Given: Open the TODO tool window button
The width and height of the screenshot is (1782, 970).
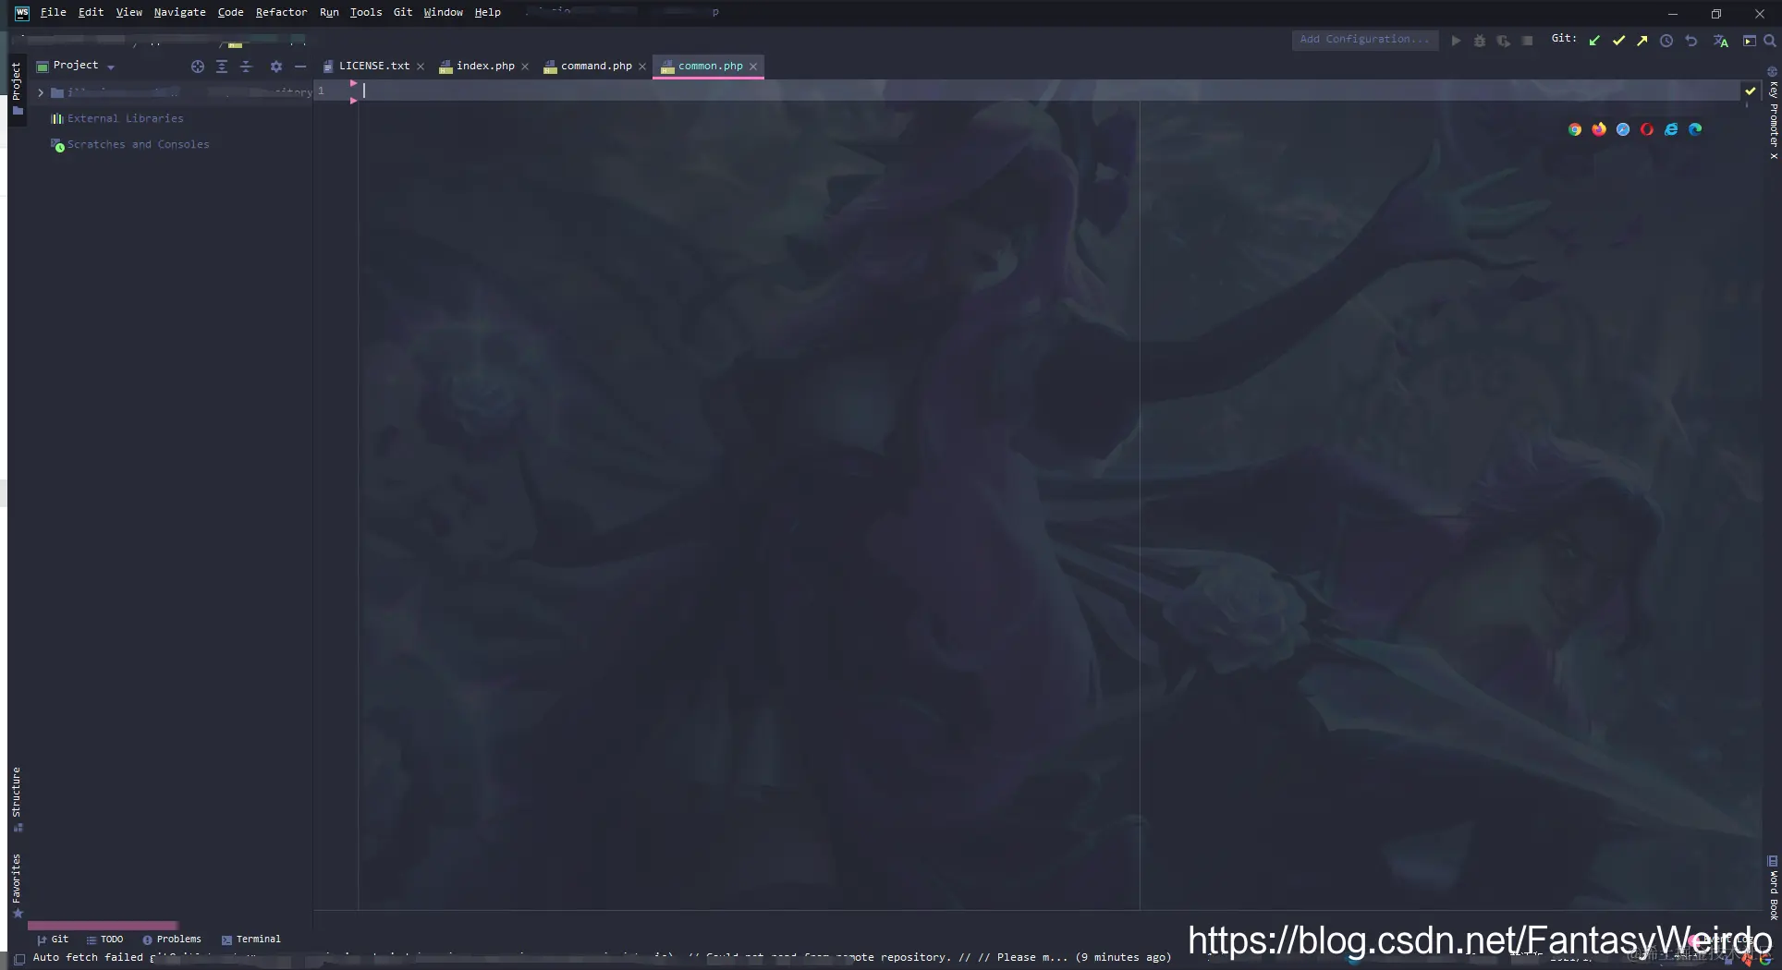Looking at the screenshot, I should pyautogui.click(x=104, y=939).
